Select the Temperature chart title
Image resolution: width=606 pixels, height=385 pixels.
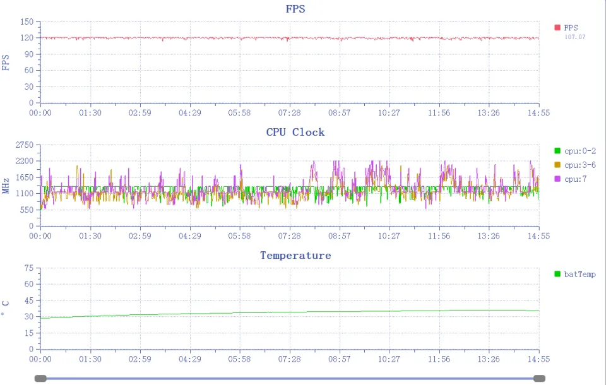point(295,256)
